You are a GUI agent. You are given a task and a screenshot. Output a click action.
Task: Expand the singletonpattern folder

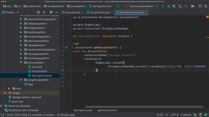(21, 80)
